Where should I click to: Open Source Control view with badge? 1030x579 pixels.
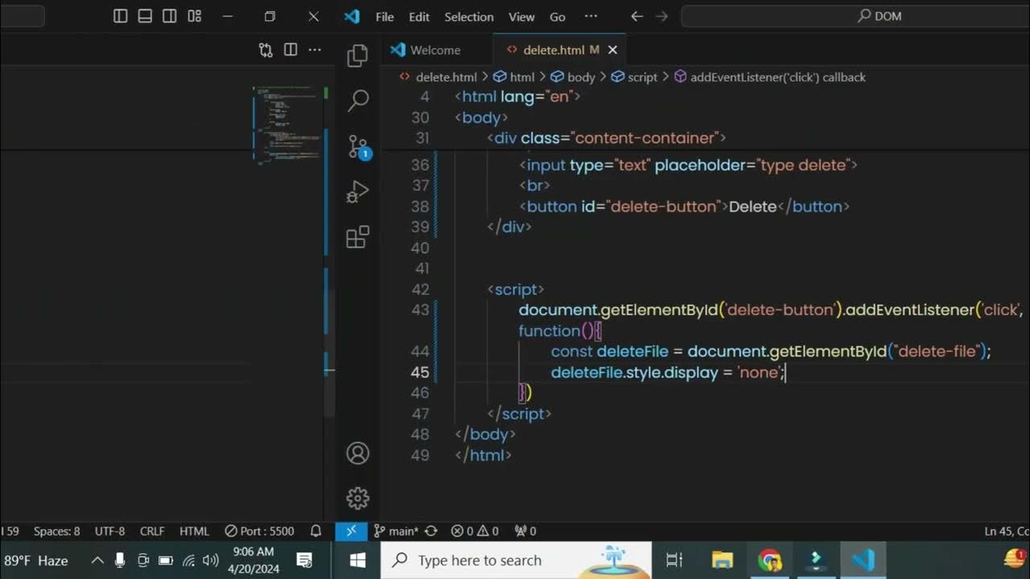pyautogui.click(x=358, y=146)
